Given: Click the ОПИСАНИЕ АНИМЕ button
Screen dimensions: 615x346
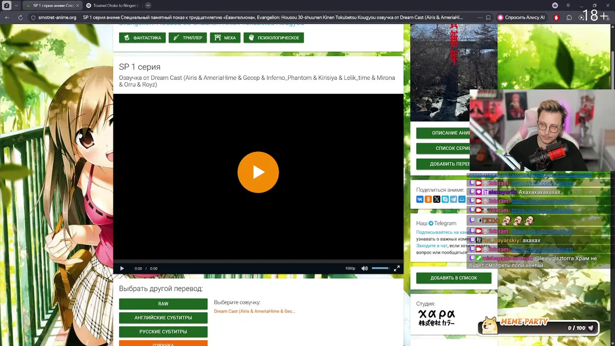Looking at the screenshot, I should [443, 133].
